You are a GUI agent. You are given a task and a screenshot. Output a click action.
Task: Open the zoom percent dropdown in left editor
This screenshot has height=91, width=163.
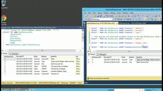click(6, 51)
